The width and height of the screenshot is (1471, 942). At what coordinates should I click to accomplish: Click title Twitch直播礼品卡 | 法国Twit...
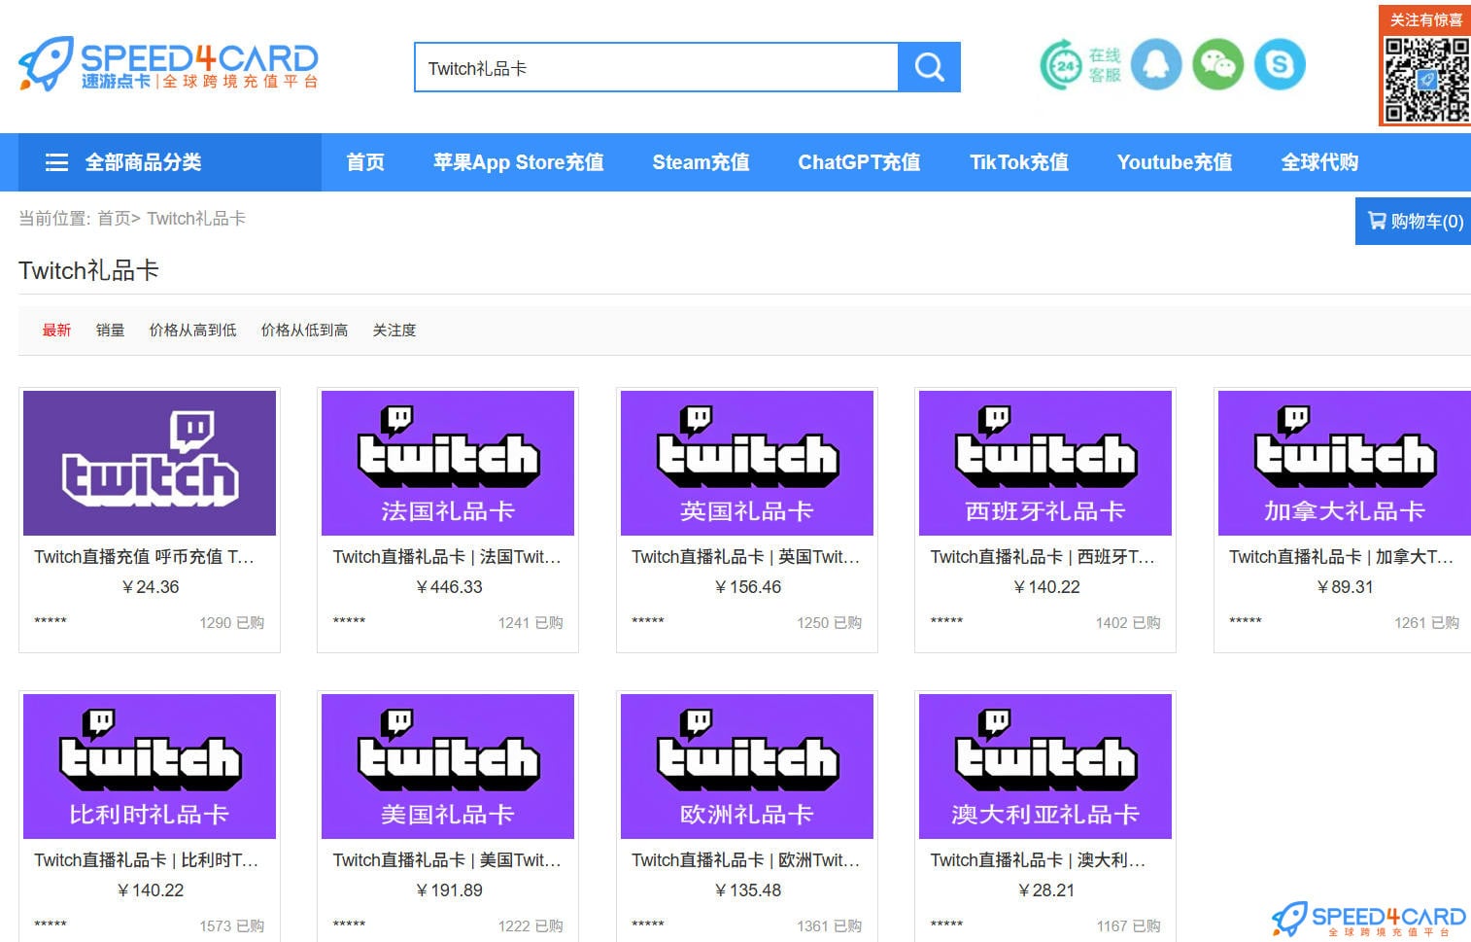click(447, 557)
